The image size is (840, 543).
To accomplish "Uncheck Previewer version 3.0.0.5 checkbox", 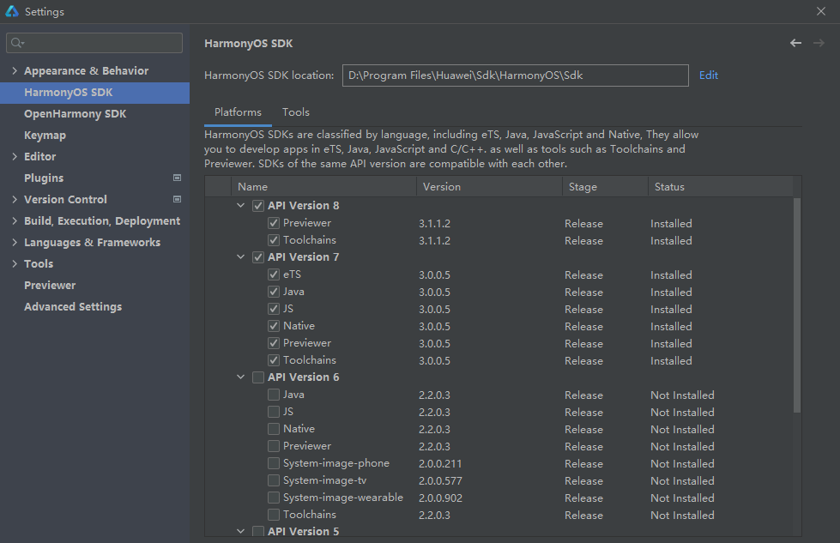I will tap(274, 343).
